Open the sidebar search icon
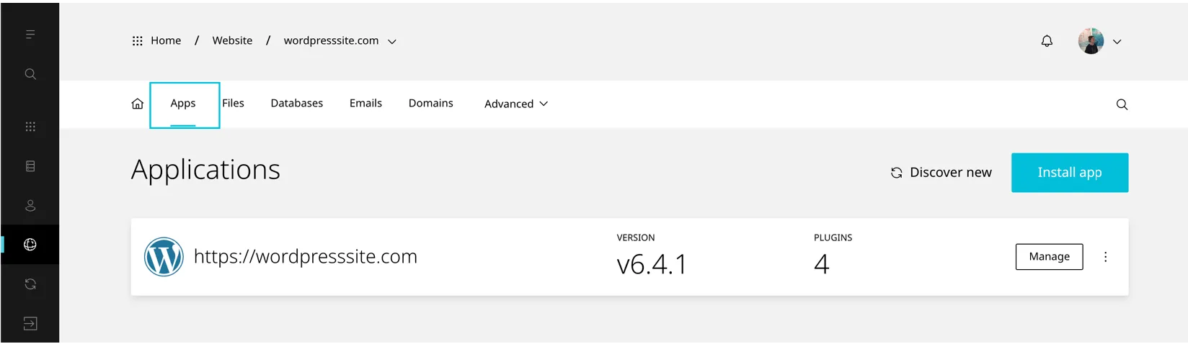 (30, 74)
